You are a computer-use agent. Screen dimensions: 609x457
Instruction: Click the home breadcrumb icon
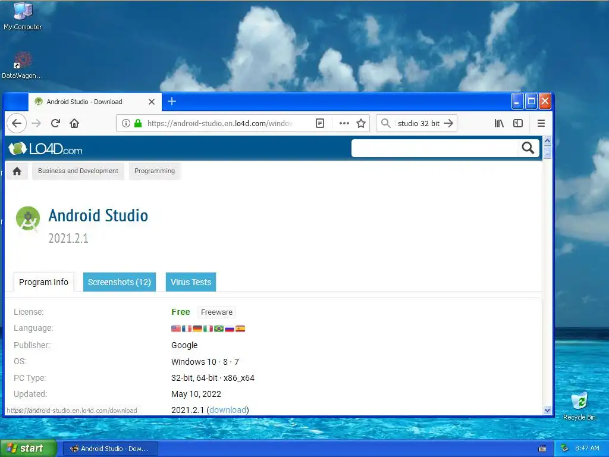coord(17,171)
